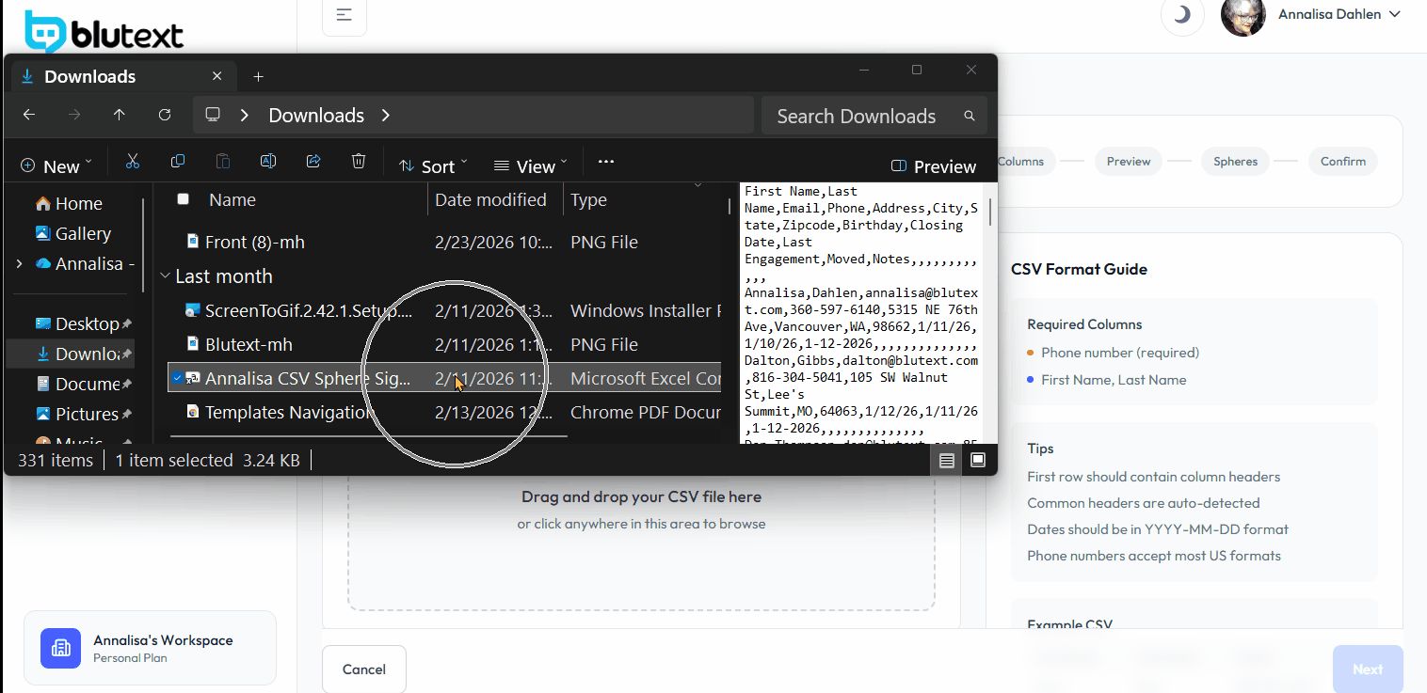Screen dimensions: 1427x693
Task: Click the preview pane vertical scrollbar
Action: point(990,212)
